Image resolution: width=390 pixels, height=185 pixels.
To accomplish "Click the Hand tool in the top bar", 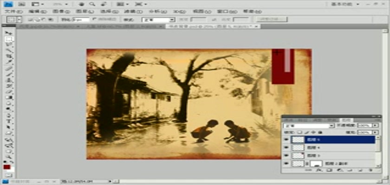I will point(81,4).
